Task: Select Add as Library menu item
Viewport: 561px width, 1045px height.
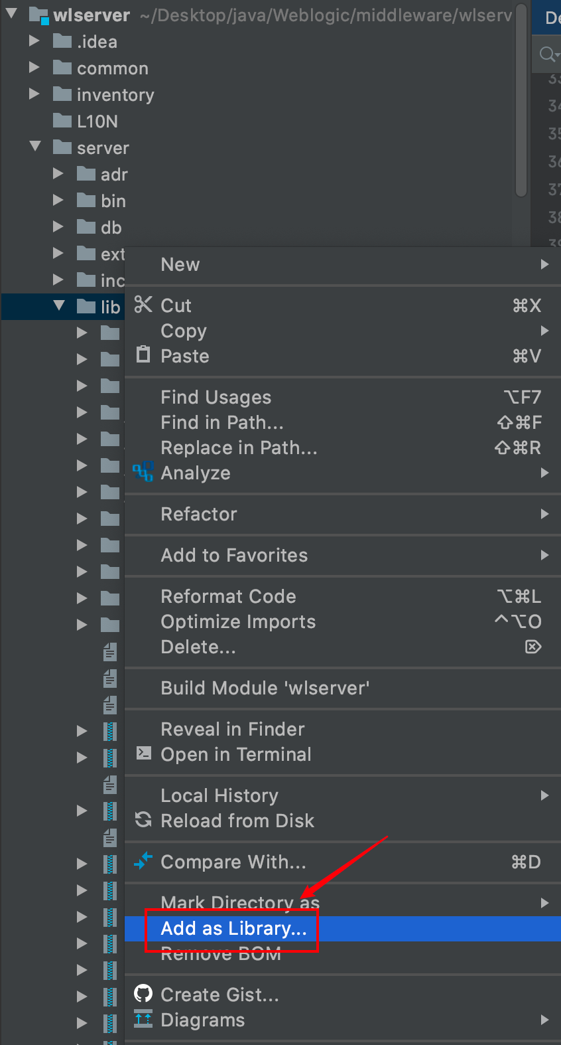Action: (x=233, y=928)
